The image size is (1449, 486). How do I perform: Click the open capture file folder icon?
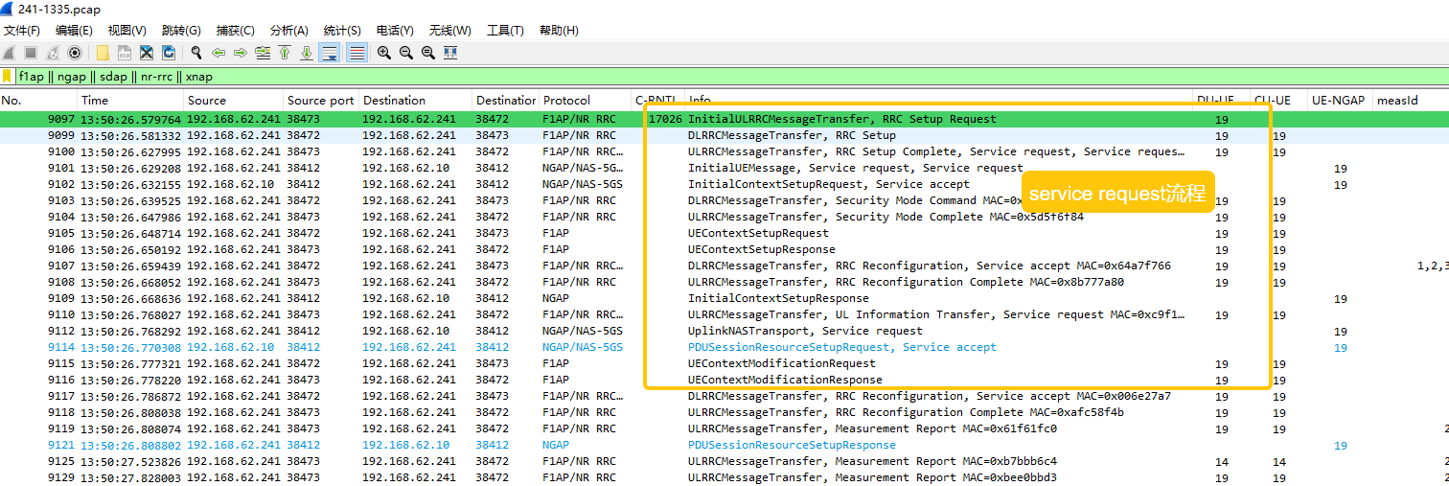[x=102, y=53]
